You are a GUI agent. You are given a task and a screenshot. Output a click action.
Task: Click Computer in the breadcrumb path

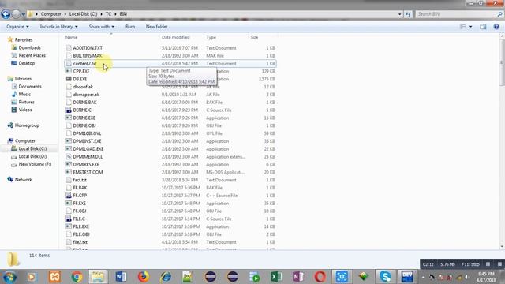[50, 14]
